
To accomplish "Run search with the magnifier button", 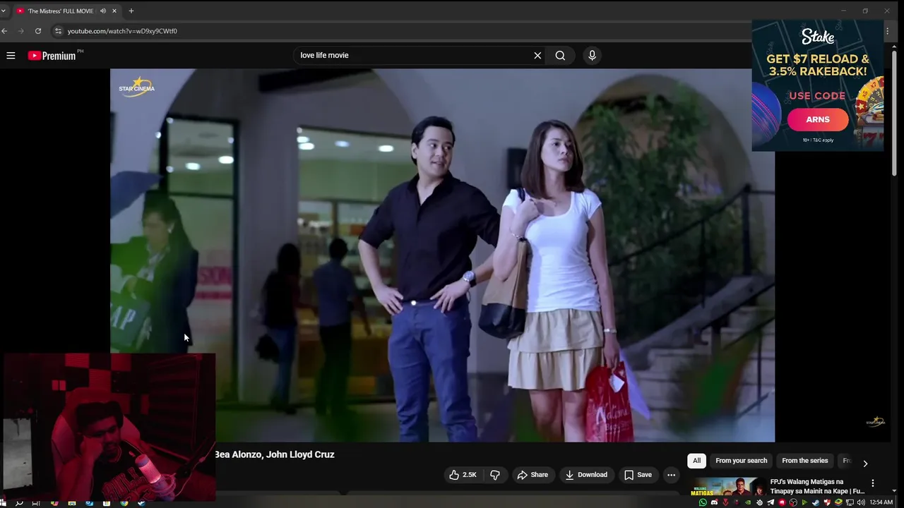I will pyautogui.click(x=560, y=55).
